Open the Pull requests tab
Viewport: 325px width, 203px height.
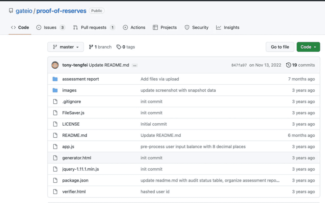[x=94, y=27]
